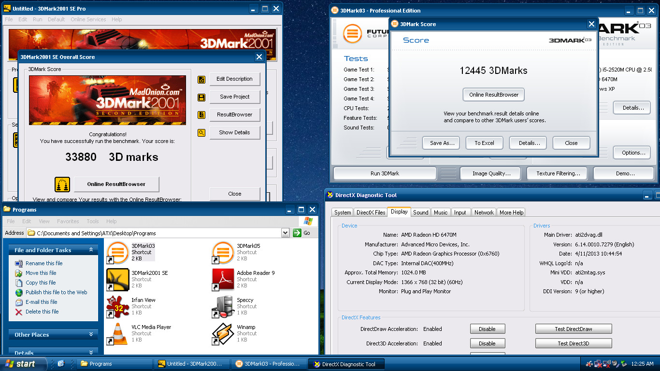The height and width of the screenshot is (371, 660).
Task: Click the Rename this file link
Action: (44, 263)
